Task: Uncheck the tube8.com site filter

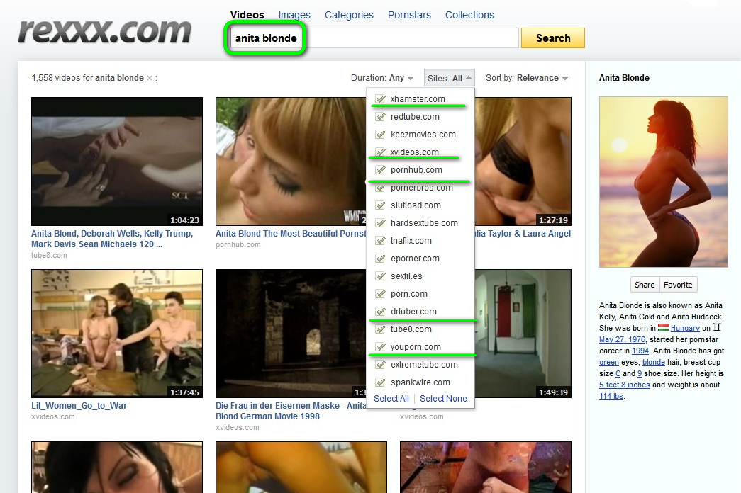Action: [x=380, y=329]
